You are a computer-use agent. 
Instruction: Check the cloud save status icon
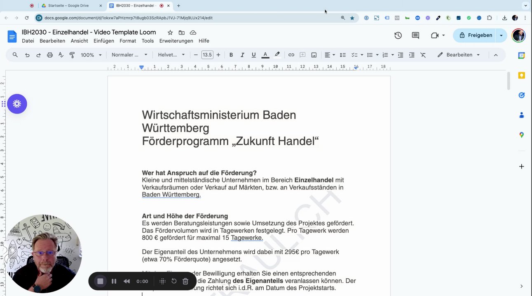click(x=193, y=32)
